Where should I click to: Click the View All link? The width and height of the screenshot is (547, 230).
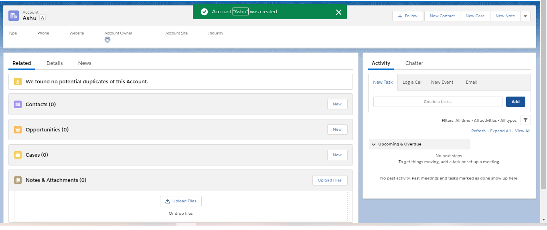(523, 131)
